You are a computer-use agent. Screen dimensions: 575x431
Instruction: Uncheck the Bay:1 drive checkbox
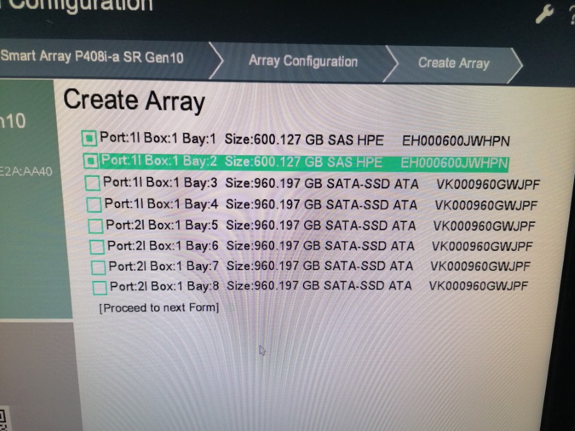89,139
